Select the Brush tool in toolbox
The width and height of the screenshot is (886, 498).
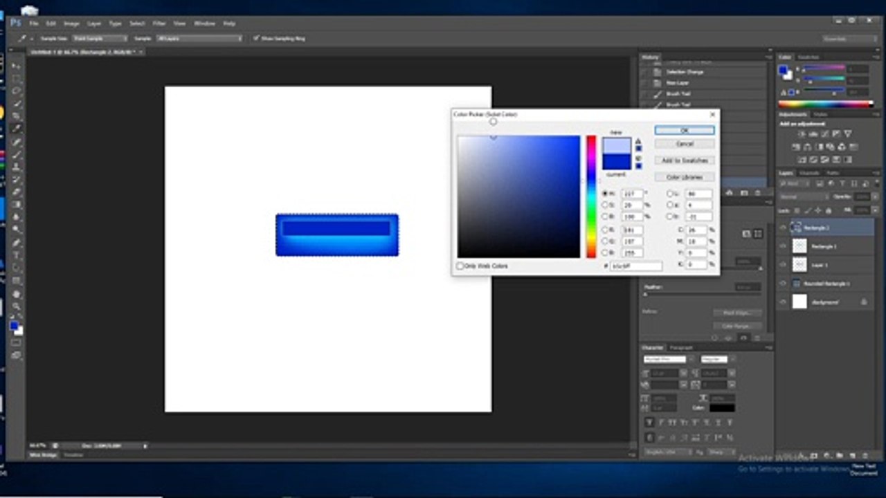pos(17,154)
